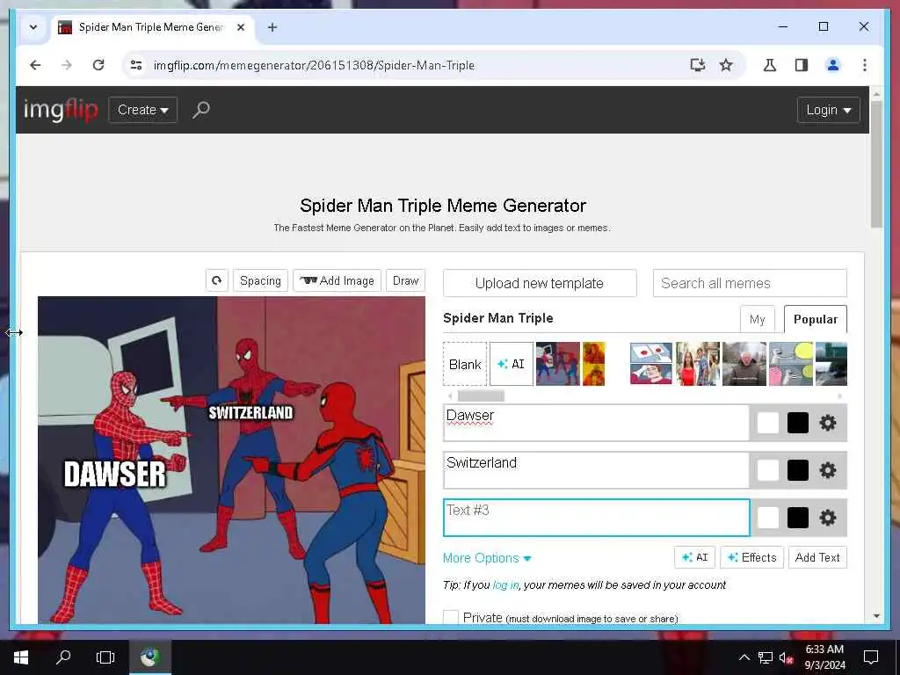900x675 pixels.
Task: Pick black outline color for Switzerland text
Action: coord(798,471)
